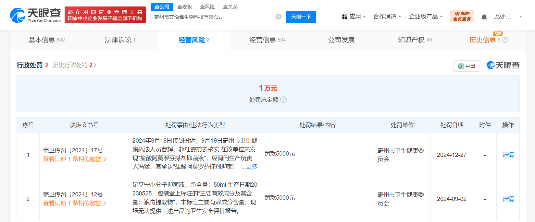Select the date 2024-12-27 cell
The image size is (535, 222).
(452, 155)
